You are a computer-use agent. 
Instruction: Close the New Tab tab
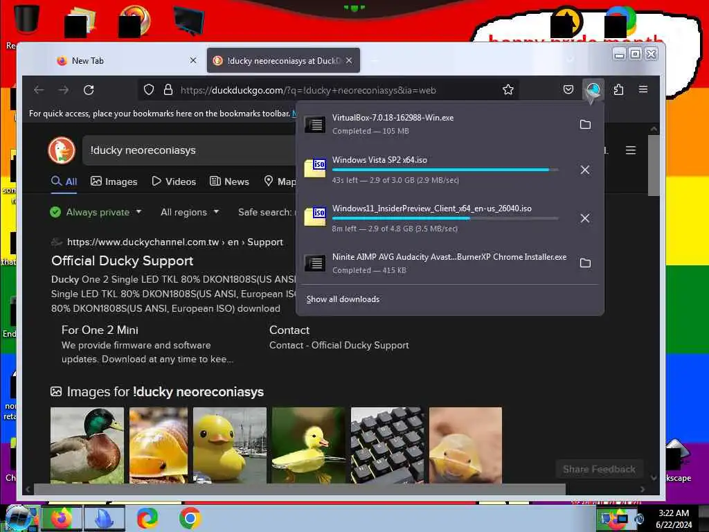193,60
